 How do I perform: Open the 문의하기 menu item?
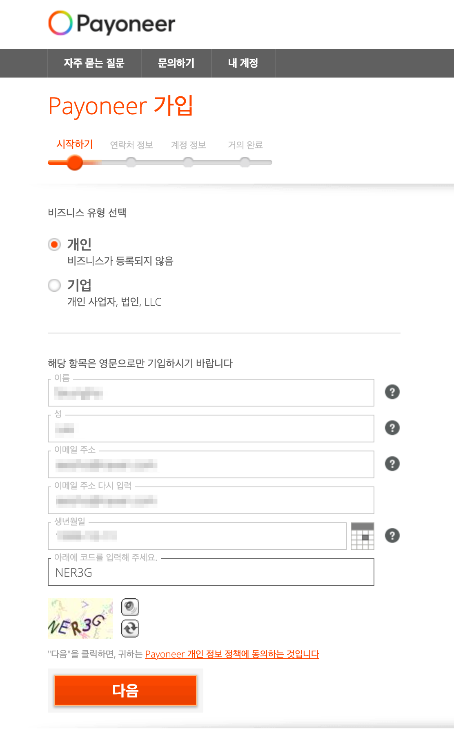point(176,63)
